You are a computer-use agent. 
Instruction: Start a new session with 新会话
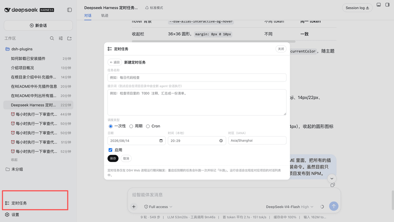pyautogui.click(x=38, y=26)
